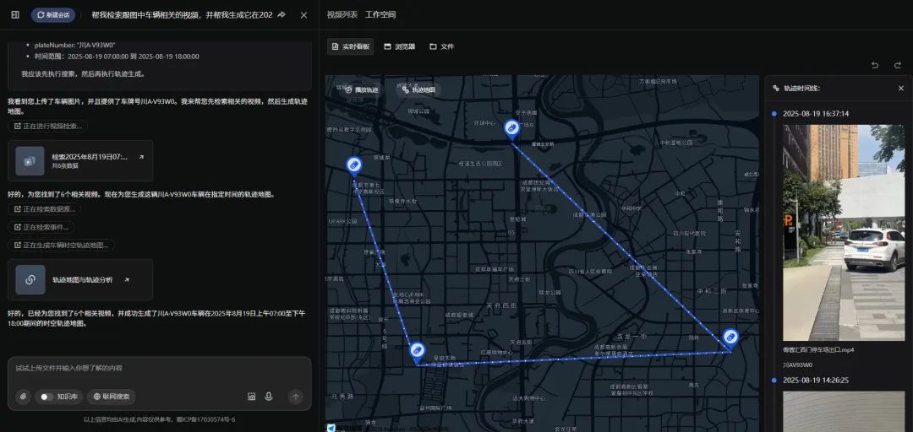Share the current conversation via arrow icon
Screen dimensions: 913x432
click(282, 14)
